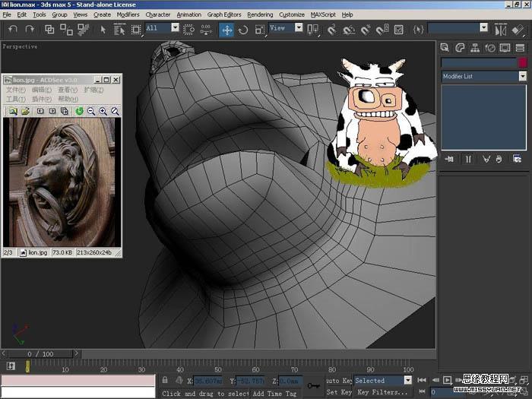Click the Set Keys key icon

(313, 386)
